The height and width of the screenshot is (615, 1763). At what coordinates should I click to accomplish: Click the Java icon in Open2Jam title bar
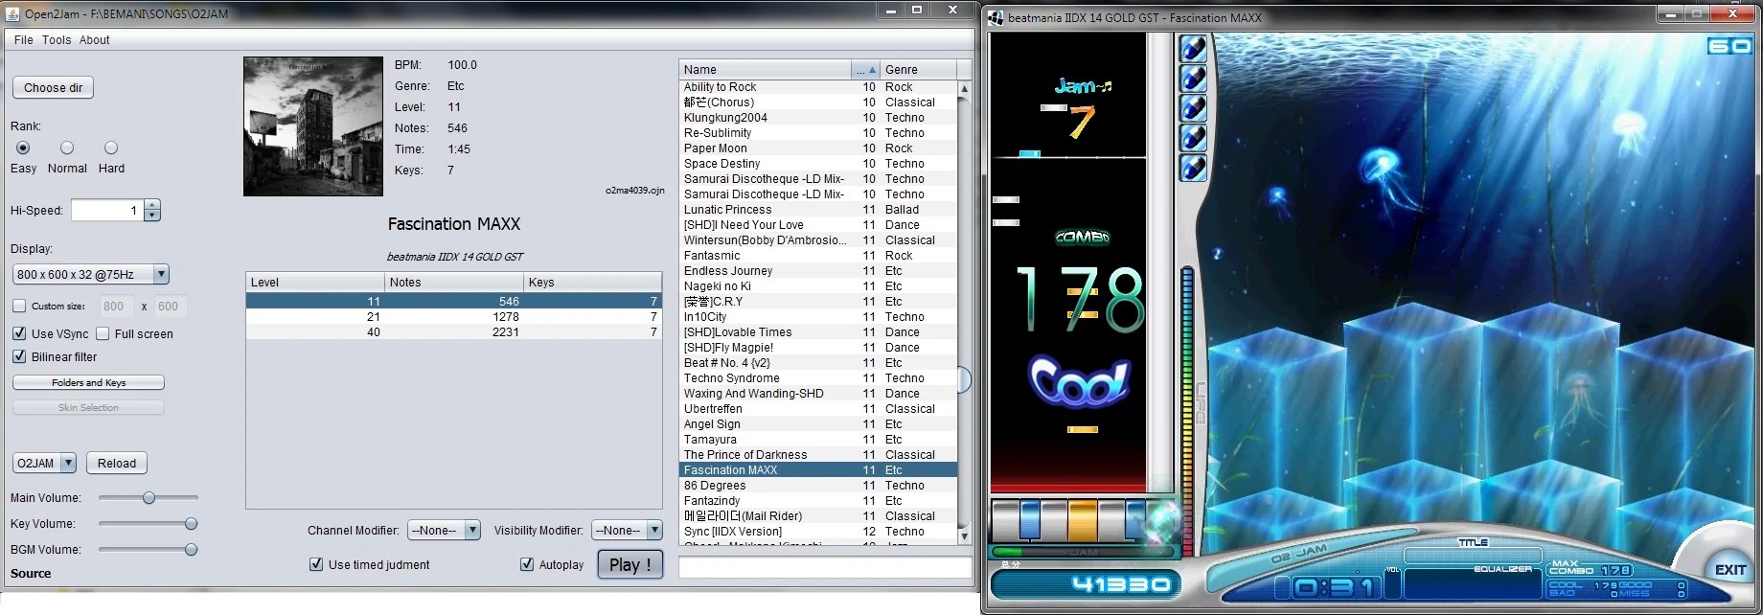(x=12, y=13)
